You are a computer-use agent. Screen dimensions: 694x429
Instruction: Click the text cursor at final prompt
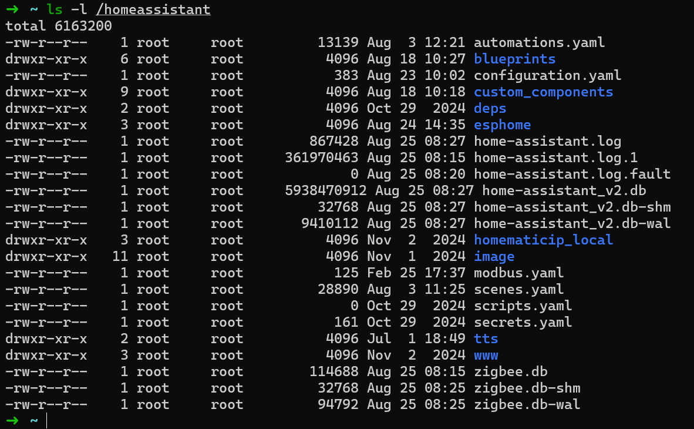pos(46,420)
